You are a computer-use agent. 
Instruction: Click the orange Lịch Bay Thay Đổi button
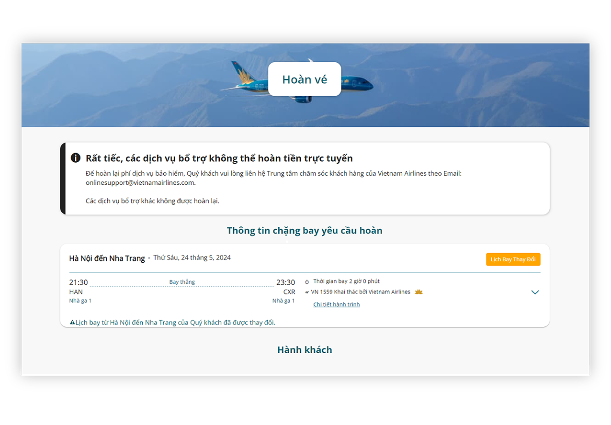pos(513,259)
